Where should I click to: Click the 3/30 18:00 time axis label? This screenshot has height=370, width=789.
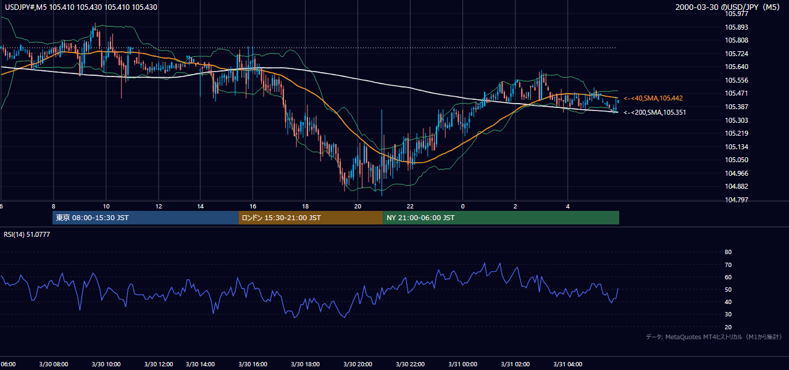coord(306,364)
